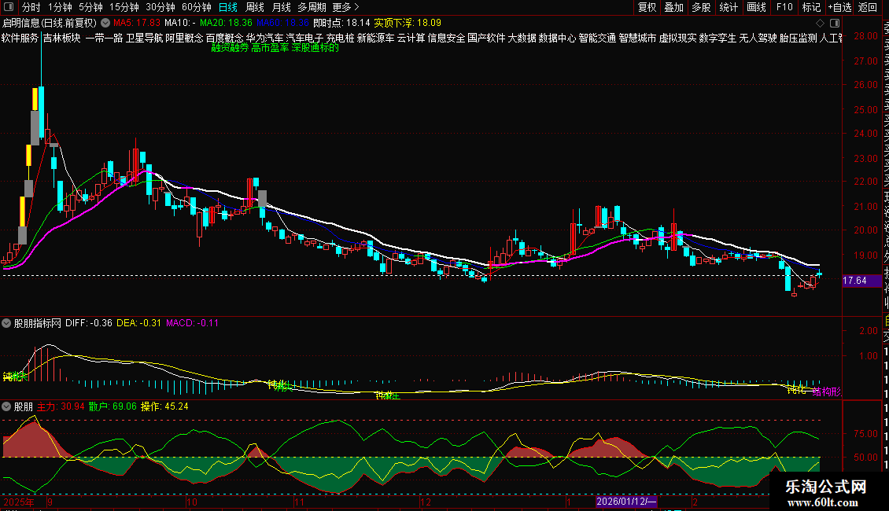Viewport: 889px width, 511px height.
Task: Switch to the 15分钟 period tab
Action: point(124,7)
